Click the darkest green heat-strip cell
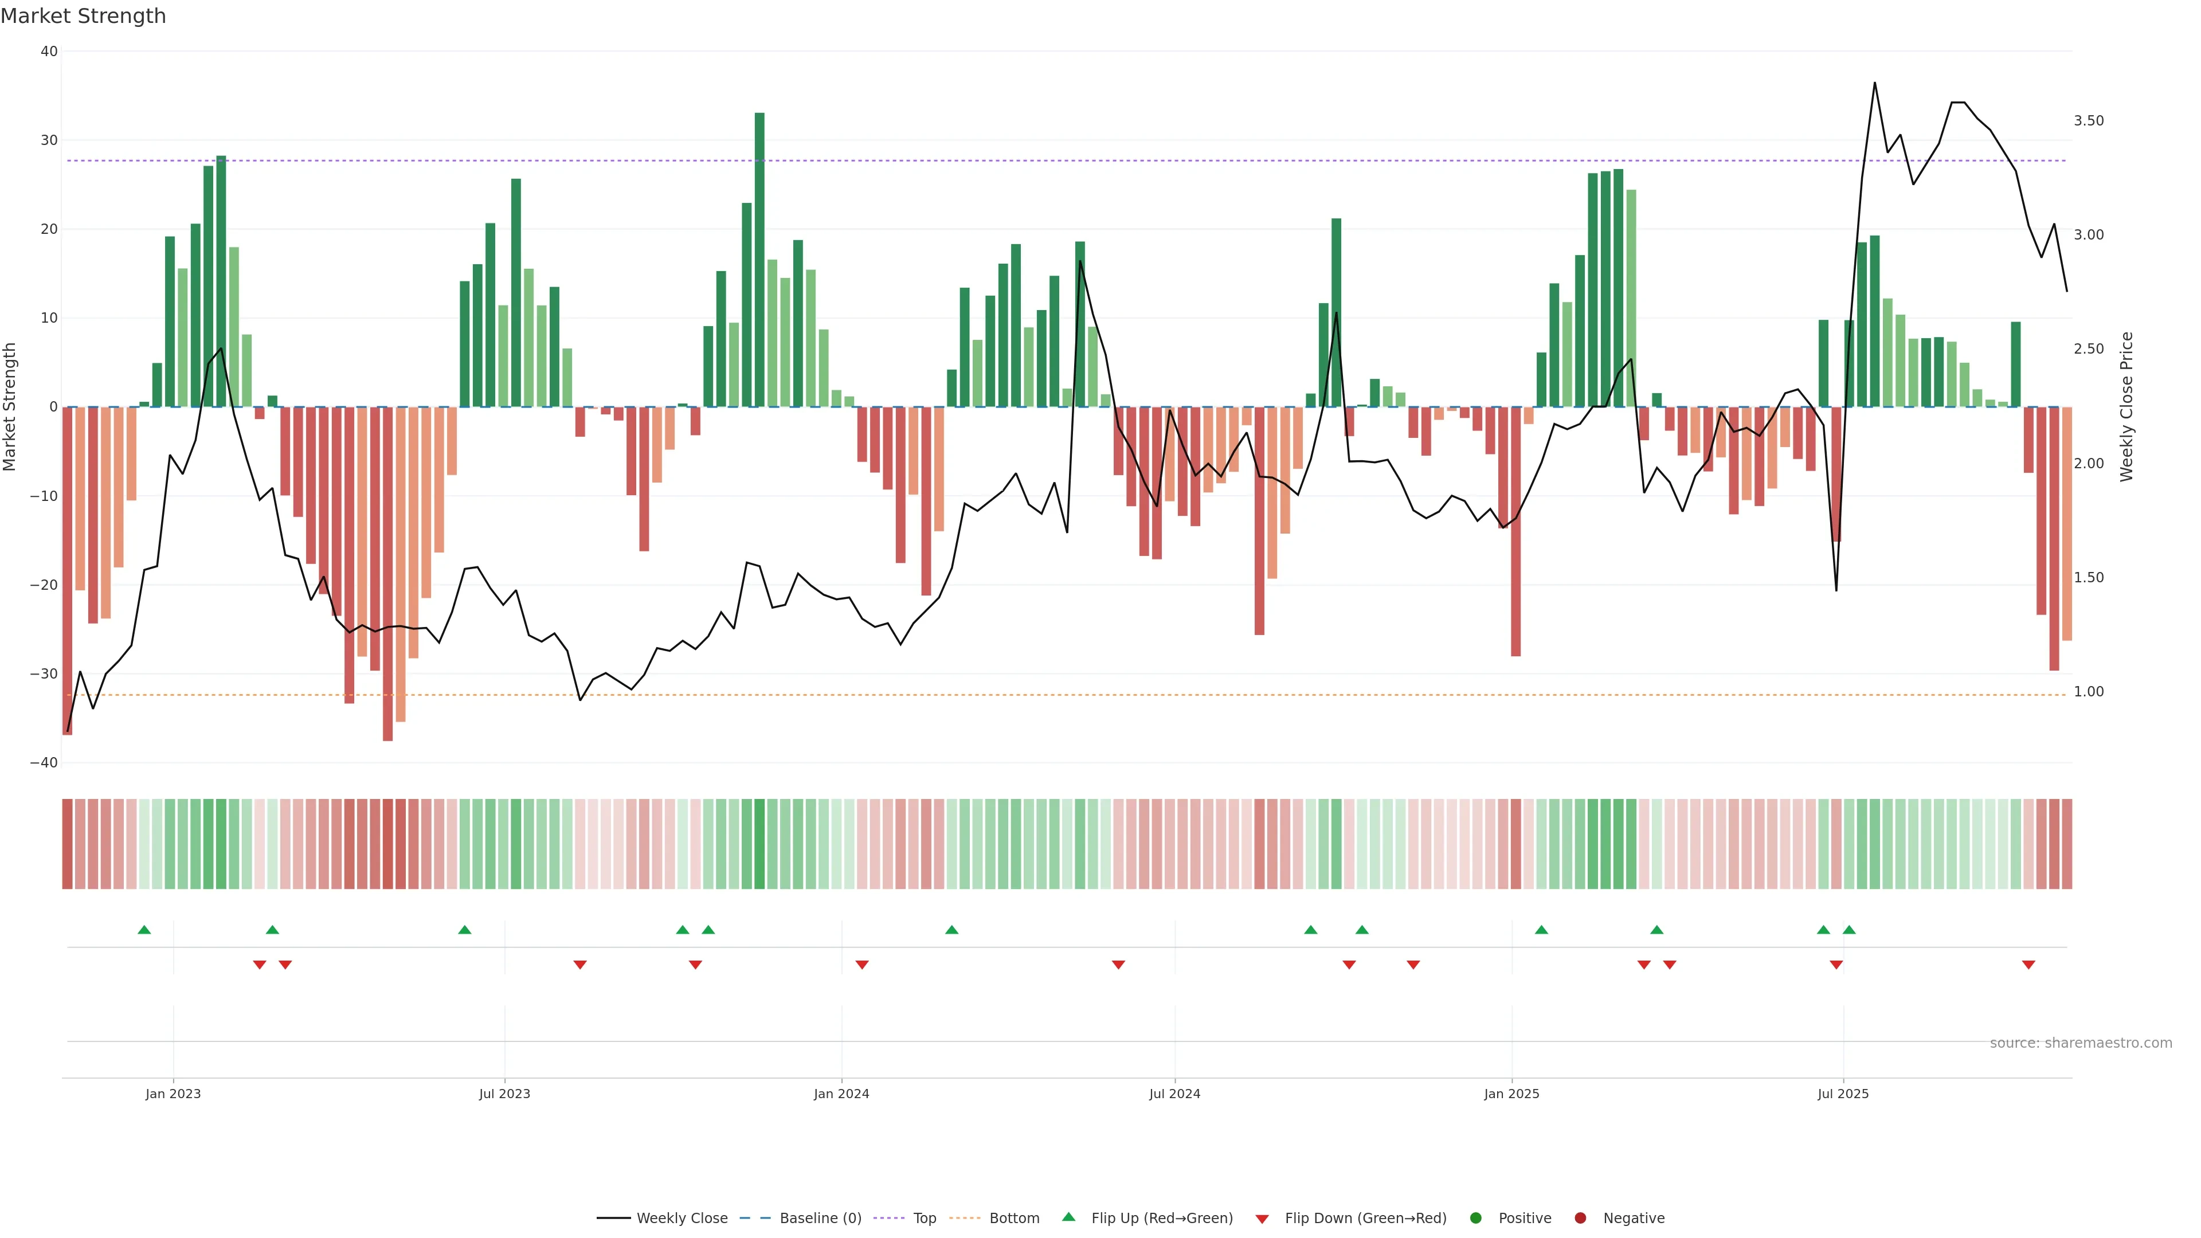 coord(759,844)
